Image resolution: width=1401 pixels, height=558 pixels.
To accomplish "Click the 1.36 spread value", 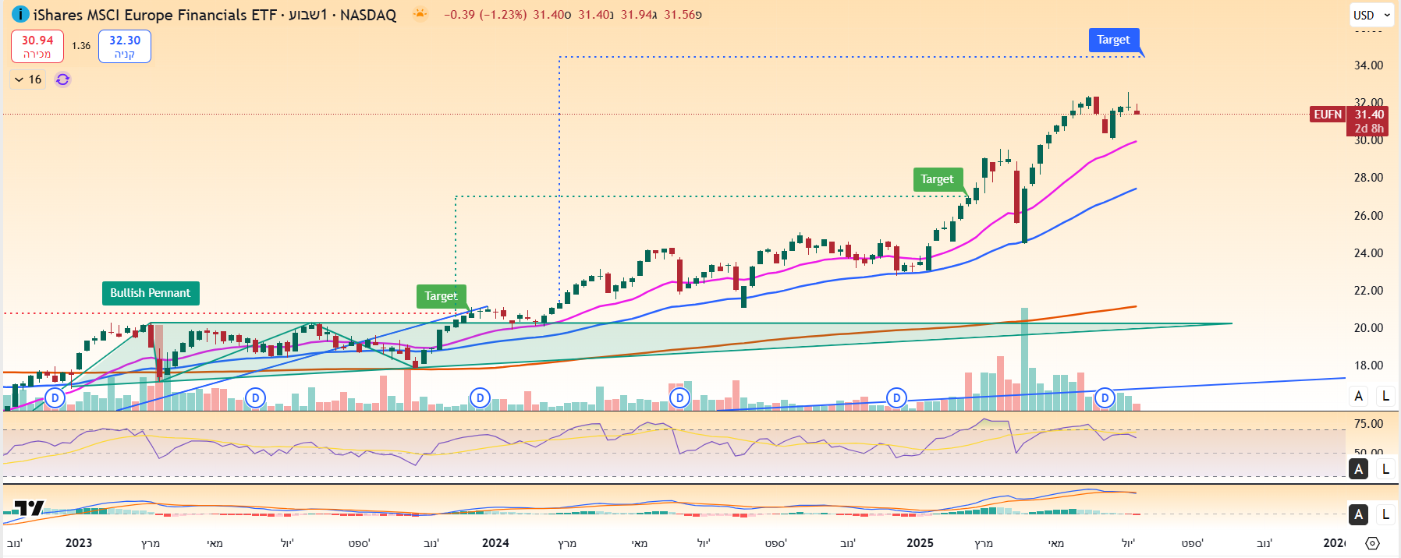I will point(81,46).
